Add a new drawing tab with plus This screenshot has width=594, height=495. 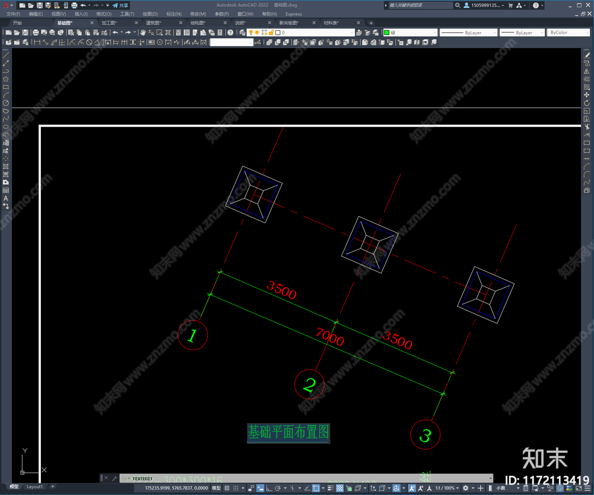coord(371,23)
